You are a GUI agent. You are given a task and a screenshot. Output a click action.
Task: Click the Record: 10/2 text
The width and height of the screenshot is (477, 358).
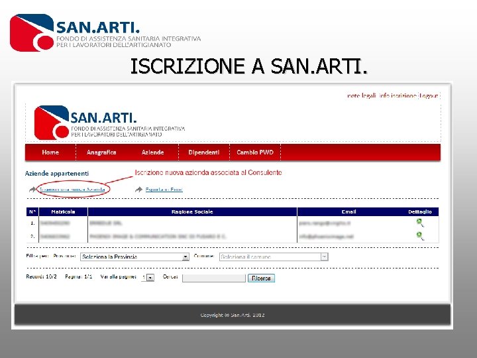[x=41, y=276]
